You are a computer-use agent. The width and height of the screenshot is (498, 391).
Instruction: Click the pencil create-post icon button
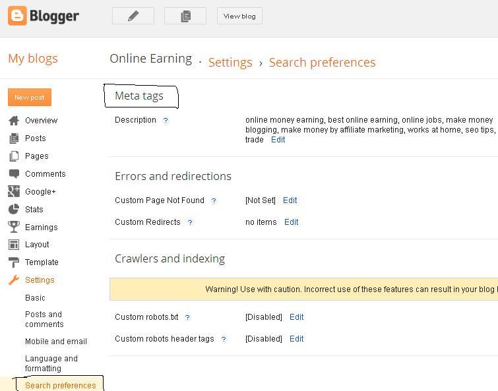click(x=133, y=16)
